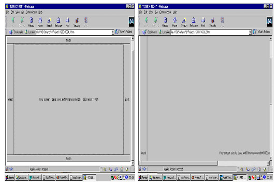The height and width of the screenshot is (187, 278).
Task: Click Netscape toolbar icon in 1024_1.htm window
Action: pyautogui.click(x=58, y=22)
